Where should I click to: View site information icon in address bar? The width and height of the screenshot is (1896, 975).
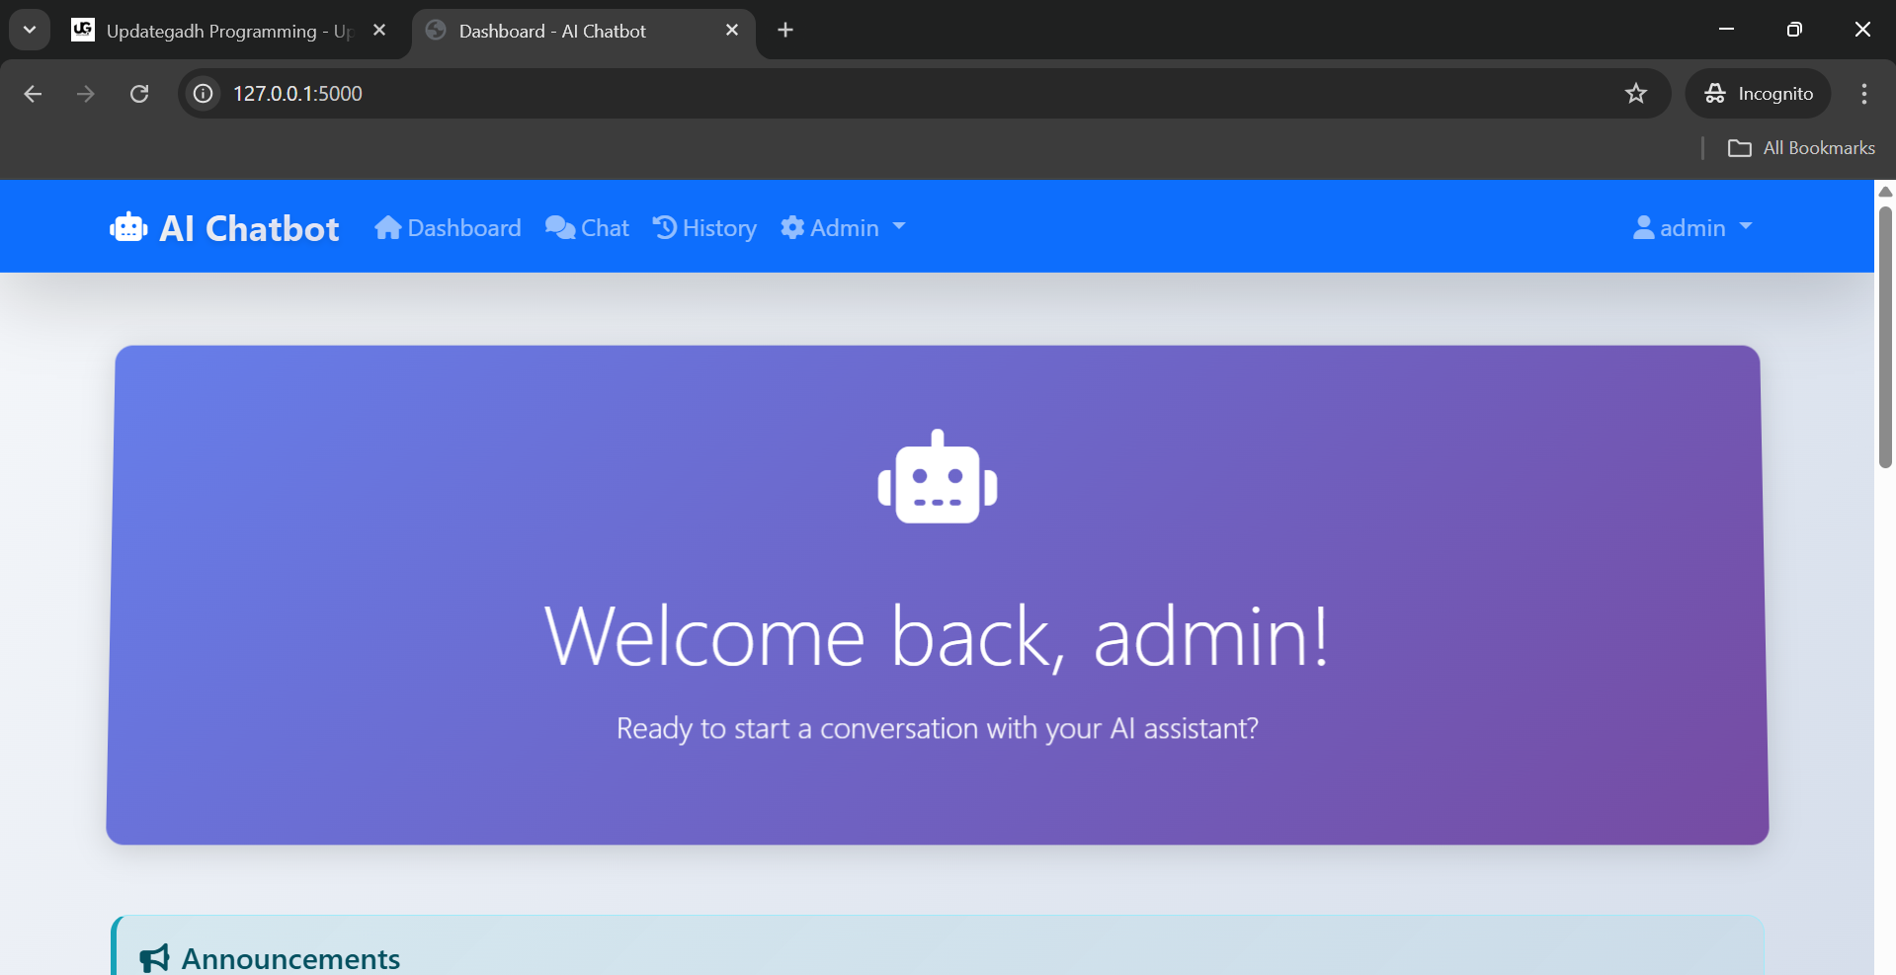tap(204, 94)
